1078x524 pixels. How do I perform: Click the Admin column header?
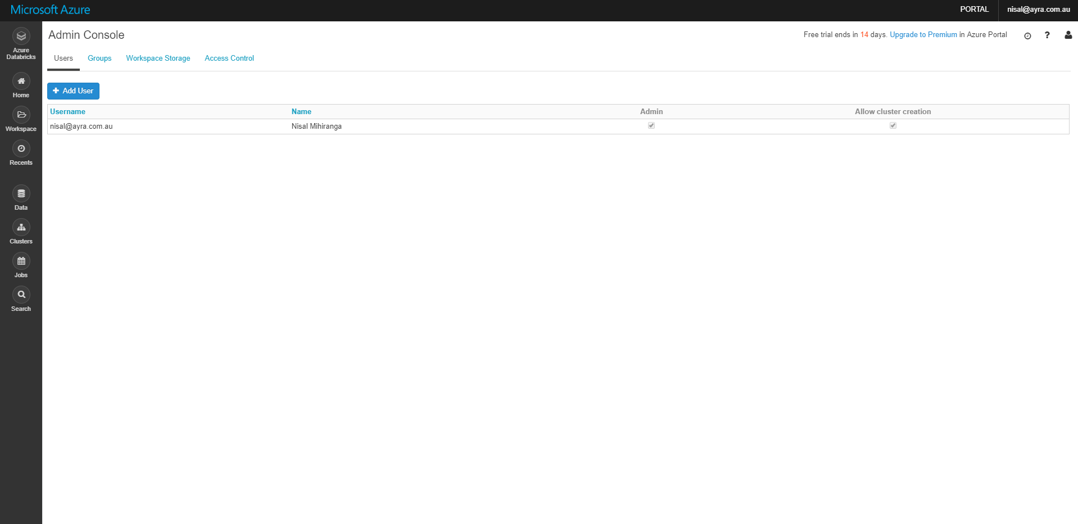point(651,112)
